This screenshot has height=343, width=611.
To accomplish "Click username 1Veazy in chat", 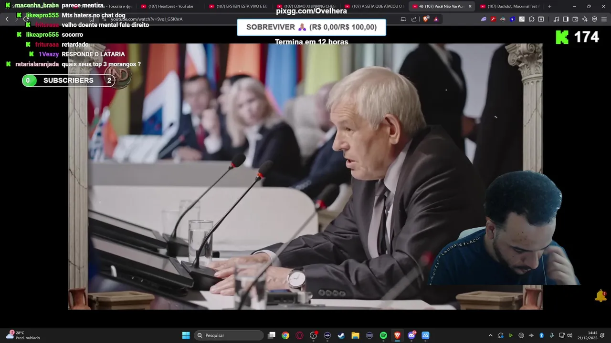I will click(x=48, y=54).
